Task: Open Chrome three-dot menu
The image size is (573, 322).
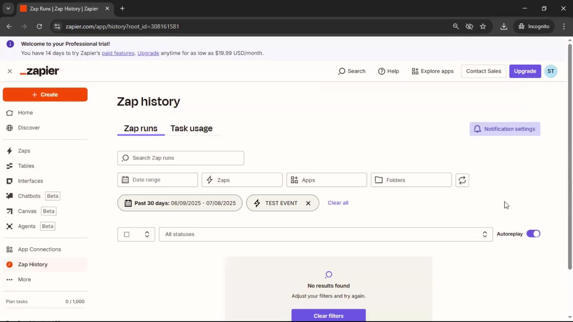Action: click(564, 27)
